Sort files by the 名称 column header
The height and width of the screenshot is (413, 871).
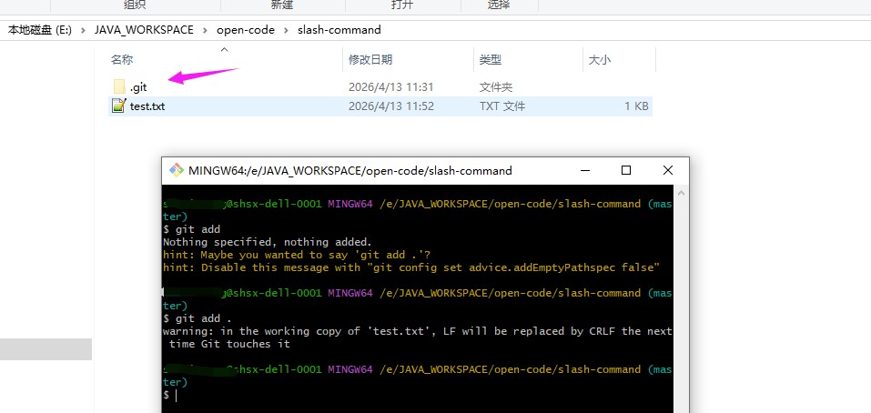click(x=122, y=59)
